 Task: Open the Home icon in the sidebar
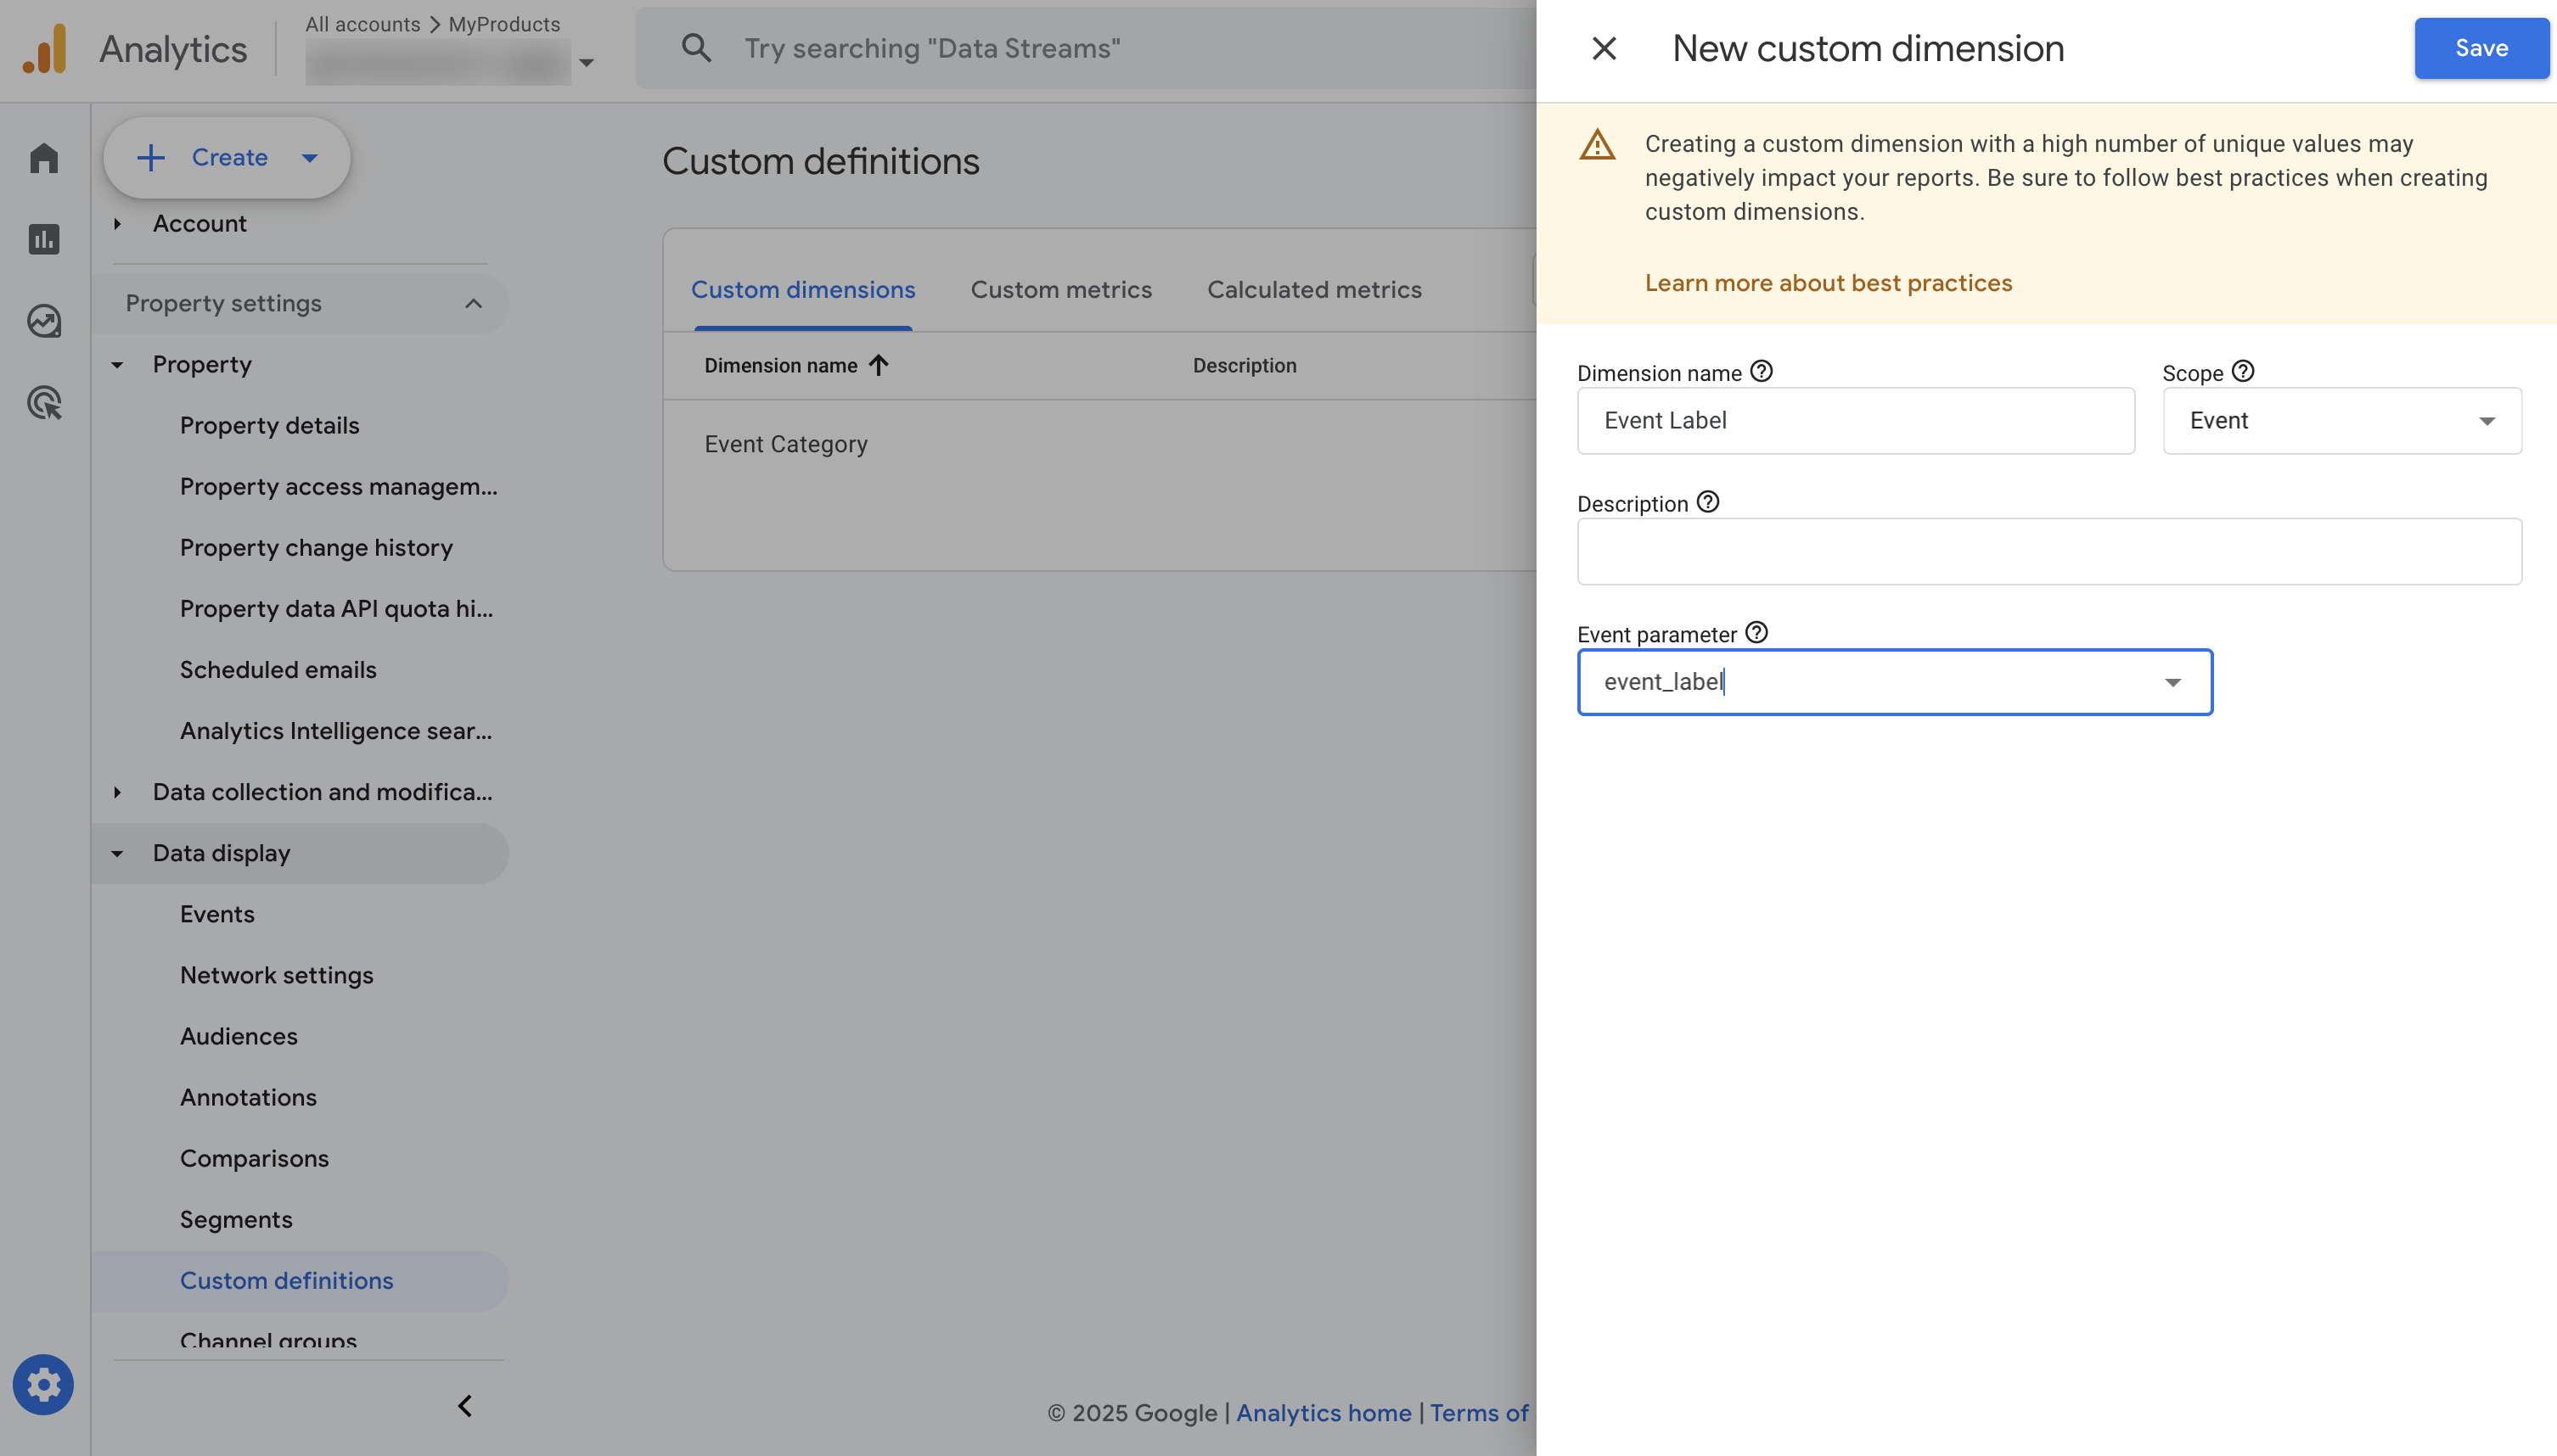44,157
